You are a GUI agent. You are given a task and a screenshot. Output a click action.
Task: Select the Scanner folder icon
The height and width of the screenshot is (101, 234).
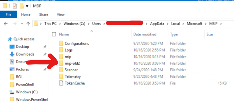click(61, 70)
